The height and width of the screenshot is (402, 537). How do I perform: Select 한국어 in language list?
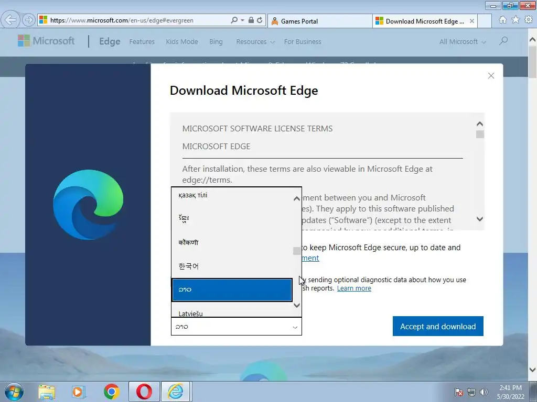pos(232,266)
